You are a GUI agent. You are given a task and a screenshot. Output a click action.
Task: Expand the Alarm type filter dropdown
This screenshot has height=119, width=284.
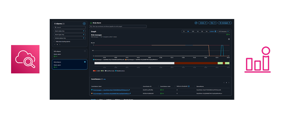click(x=70, y=35)
